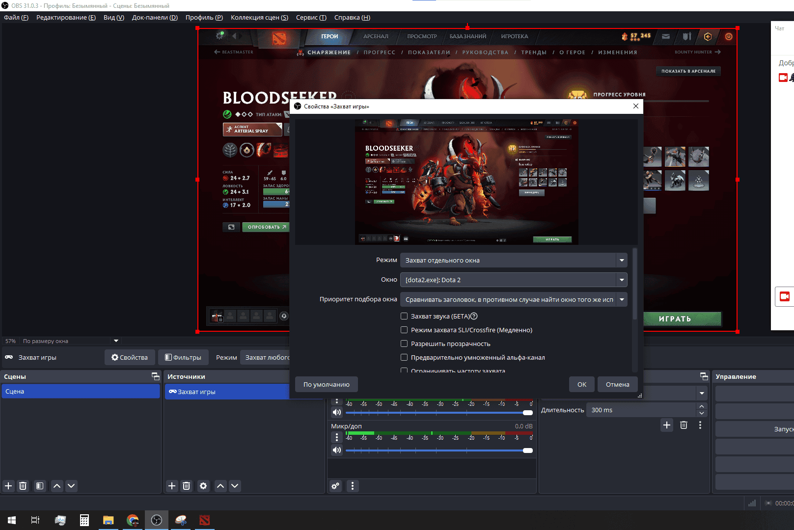Open Dota 2 from the taskbar
Screen dimensions: 794x530
(x=205, y=520)
